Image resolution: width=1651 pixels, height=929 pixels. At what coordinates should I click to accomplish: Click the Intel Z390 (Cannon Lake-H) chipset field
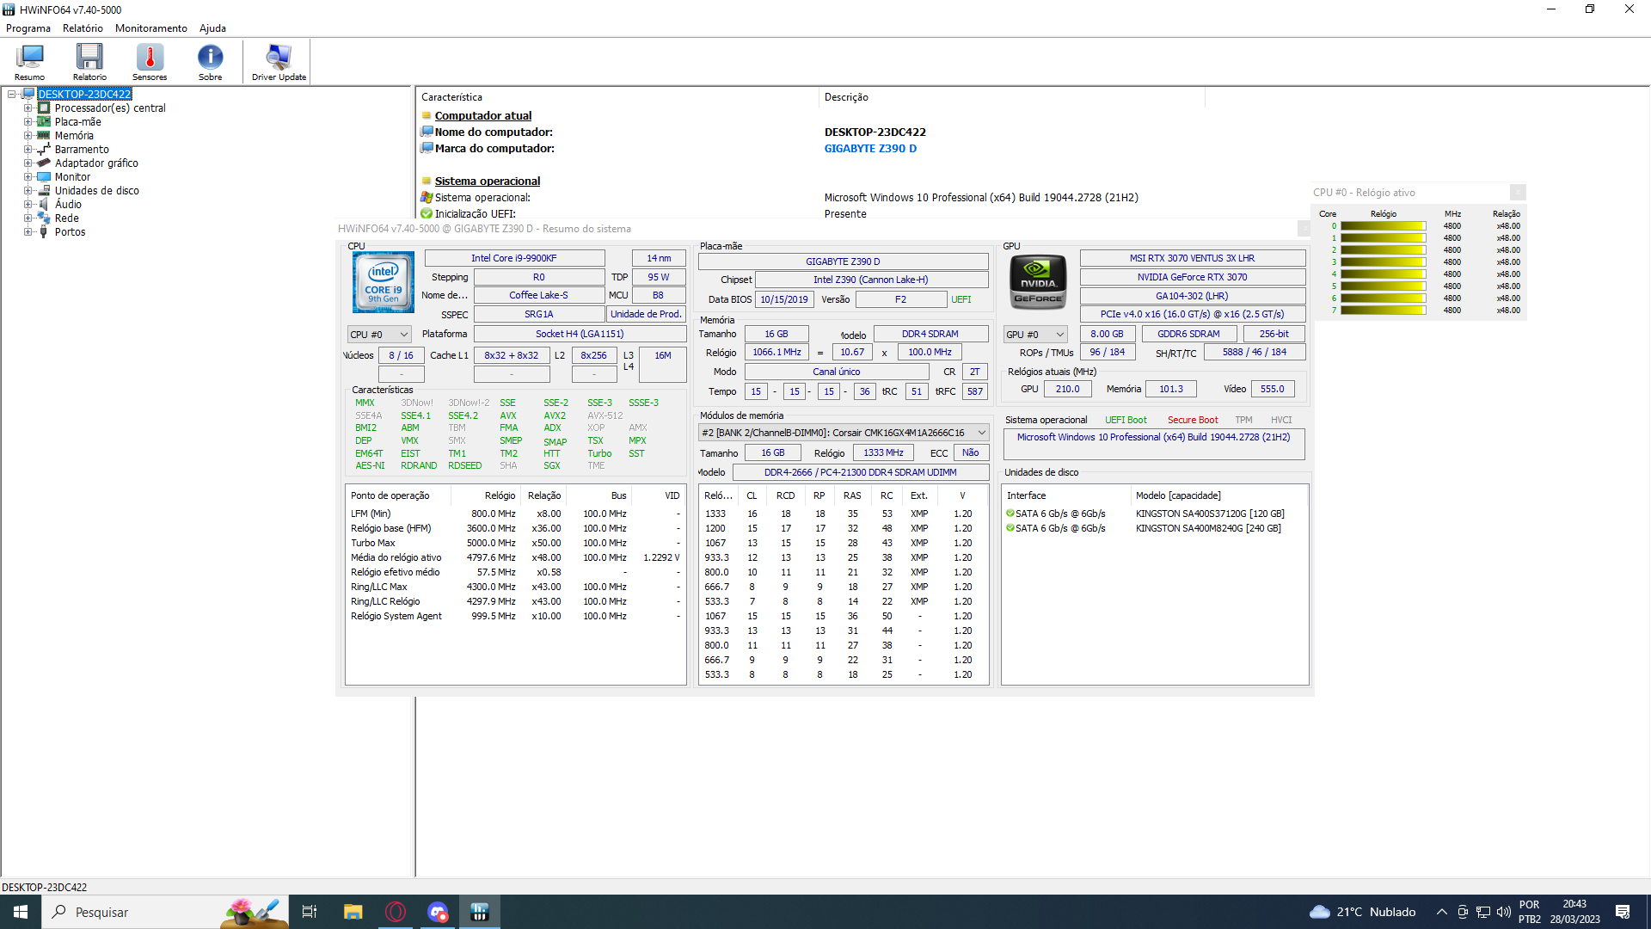coord(871,280)
